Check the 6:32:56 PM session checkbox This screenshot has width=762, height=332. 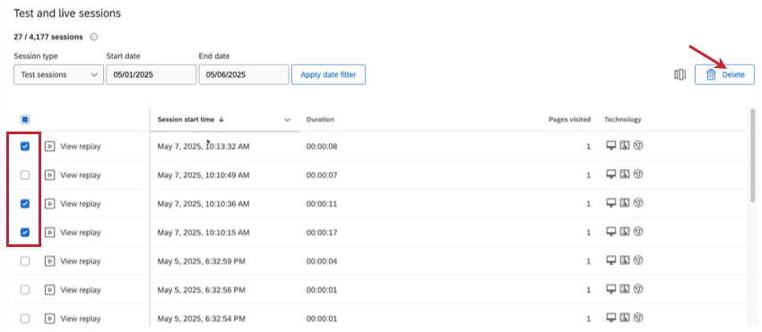point(25,290)
